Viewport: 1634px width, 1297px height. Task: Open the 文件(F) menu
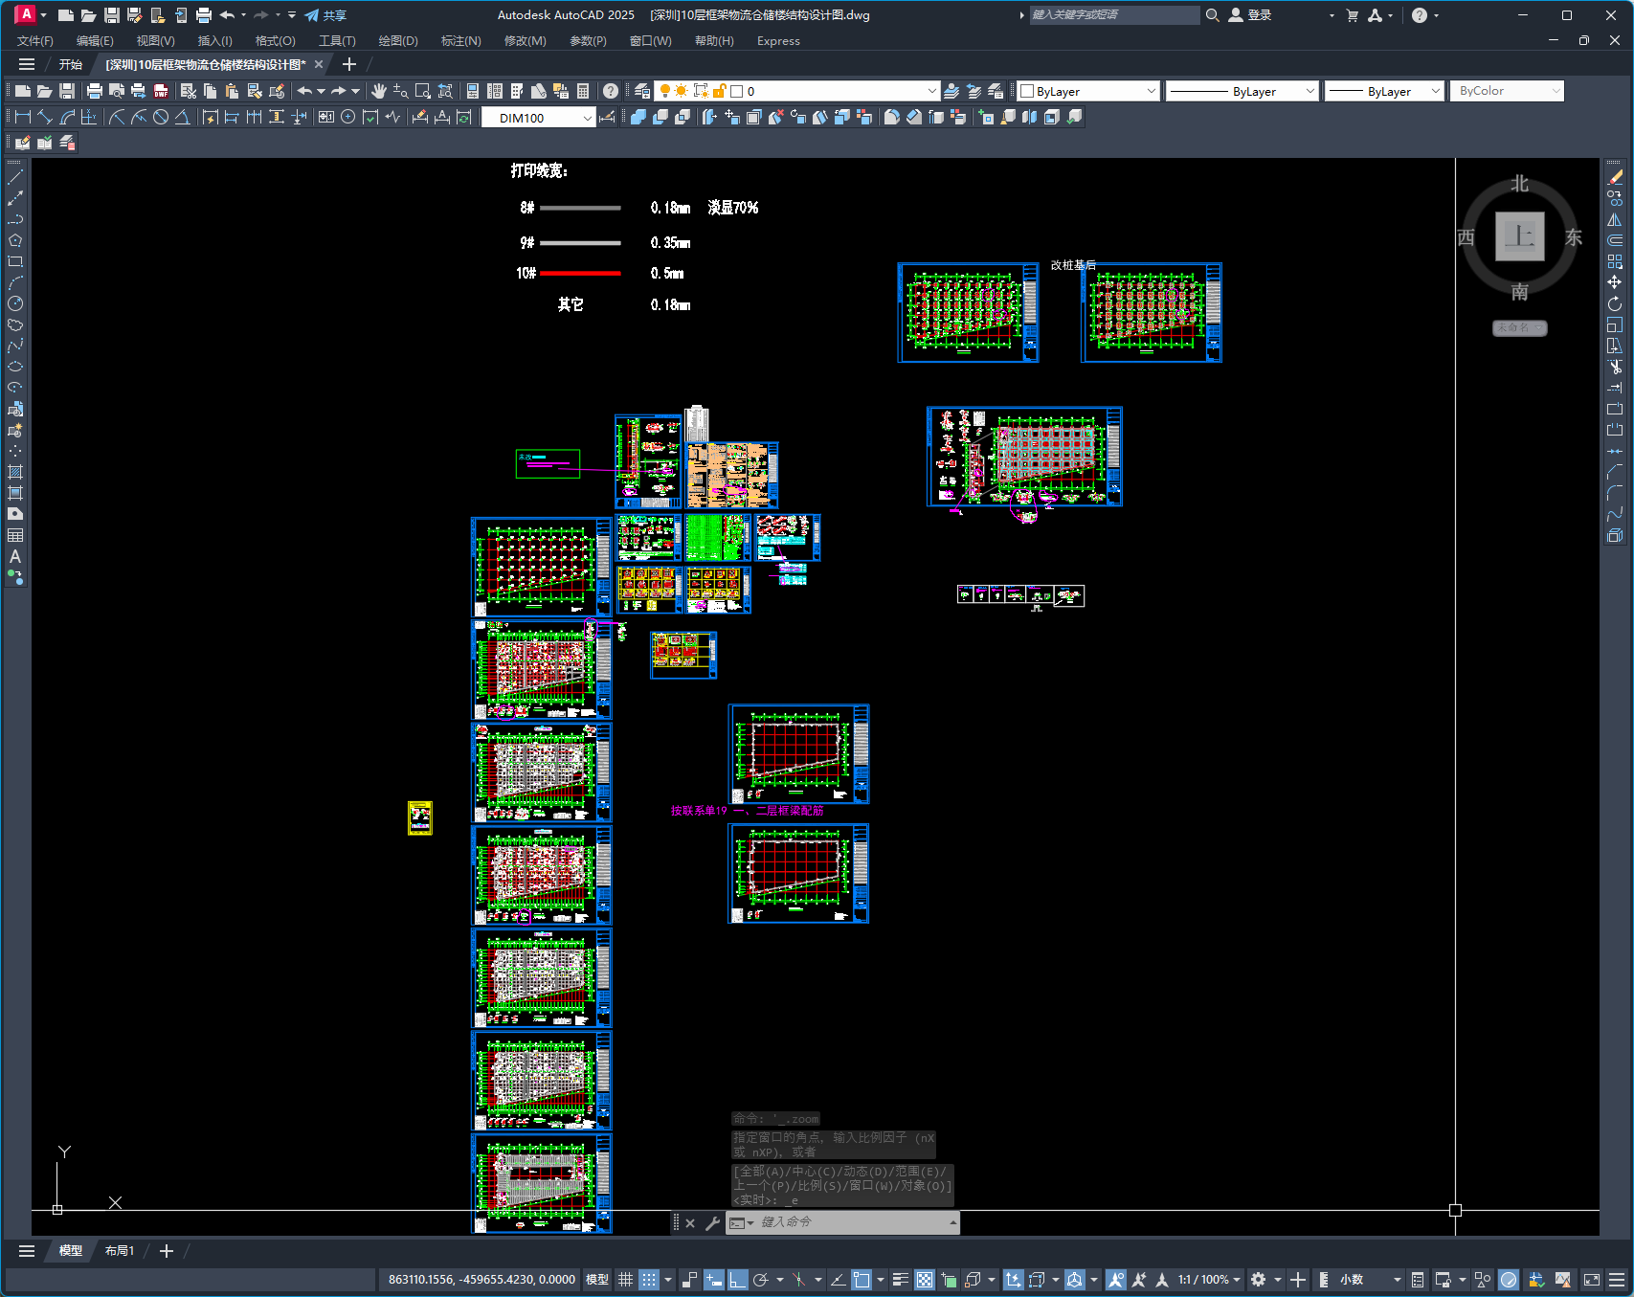pyautogui.click(x=35, y=41)
